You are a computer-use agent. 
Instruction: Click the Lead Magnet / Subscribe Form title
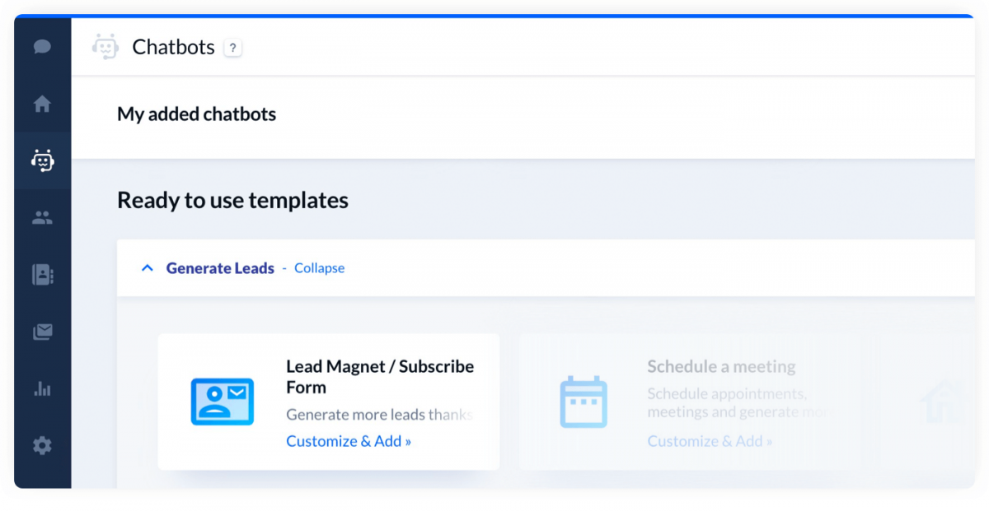coord(380,377)
